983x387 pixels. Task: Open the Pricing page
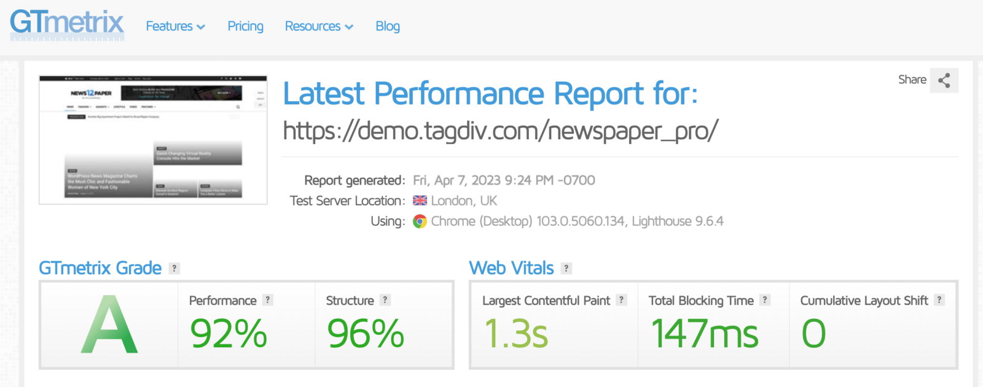click(x=245, y=26)
